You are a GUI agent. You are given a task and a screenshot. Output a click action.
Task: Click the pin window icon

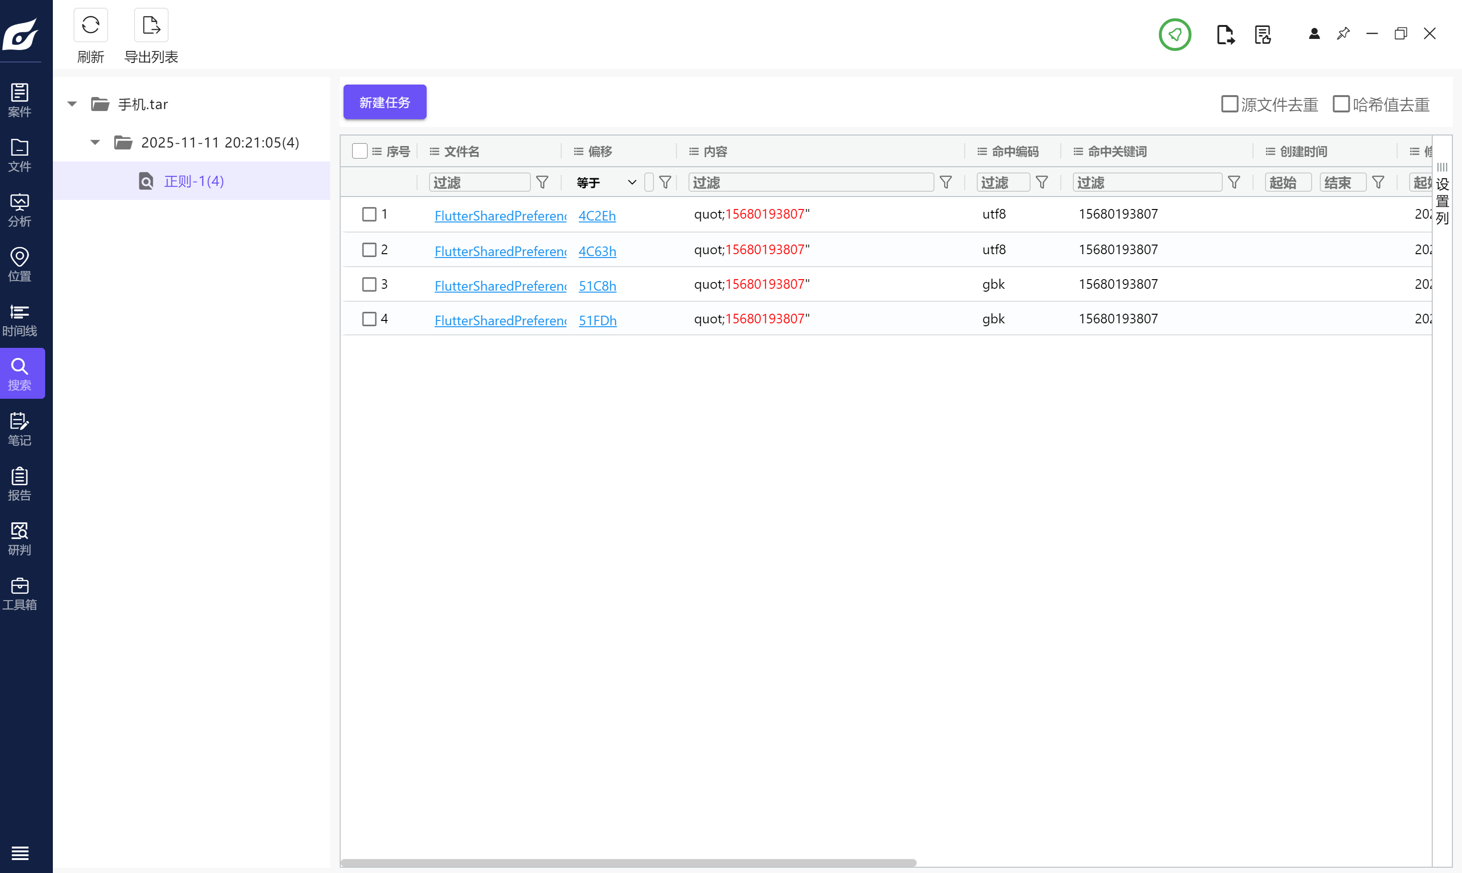[1343, 34]
